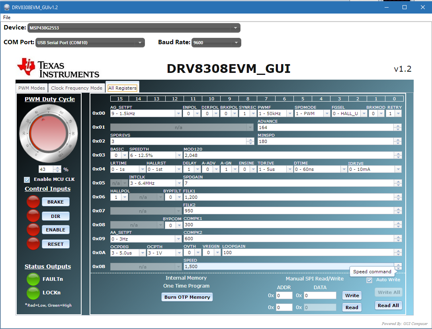Open the SPEEDTH 12.5% dropdown
This screenshot has height=329, width=432.
[x=156, y=155]
